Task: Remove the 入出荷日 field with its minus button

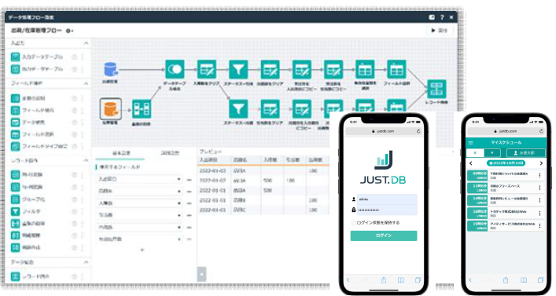Action: pos(189,180)
